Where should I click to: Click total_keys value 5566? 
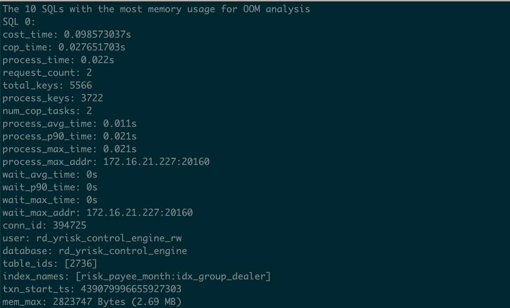point(80,85)
